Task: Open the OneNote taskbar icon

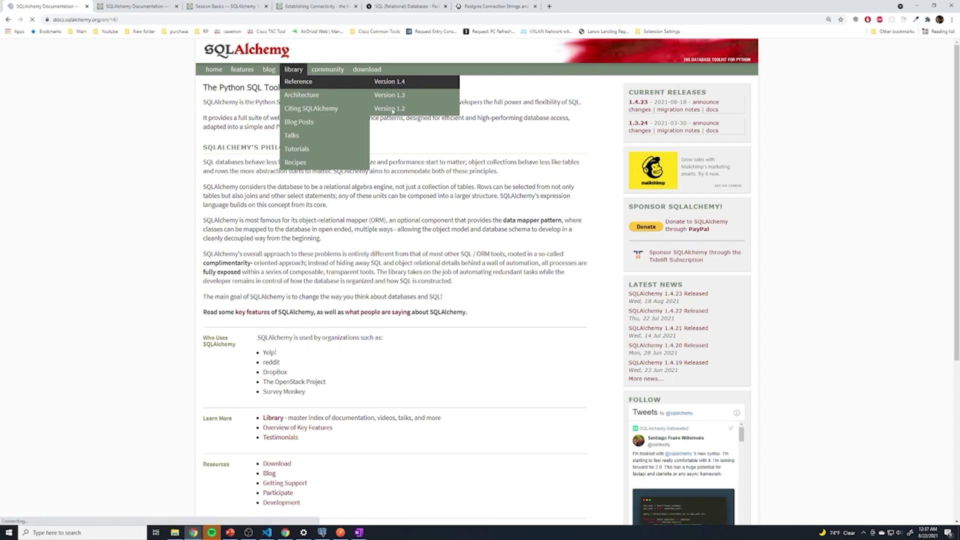Action: (x=358, y=532)
